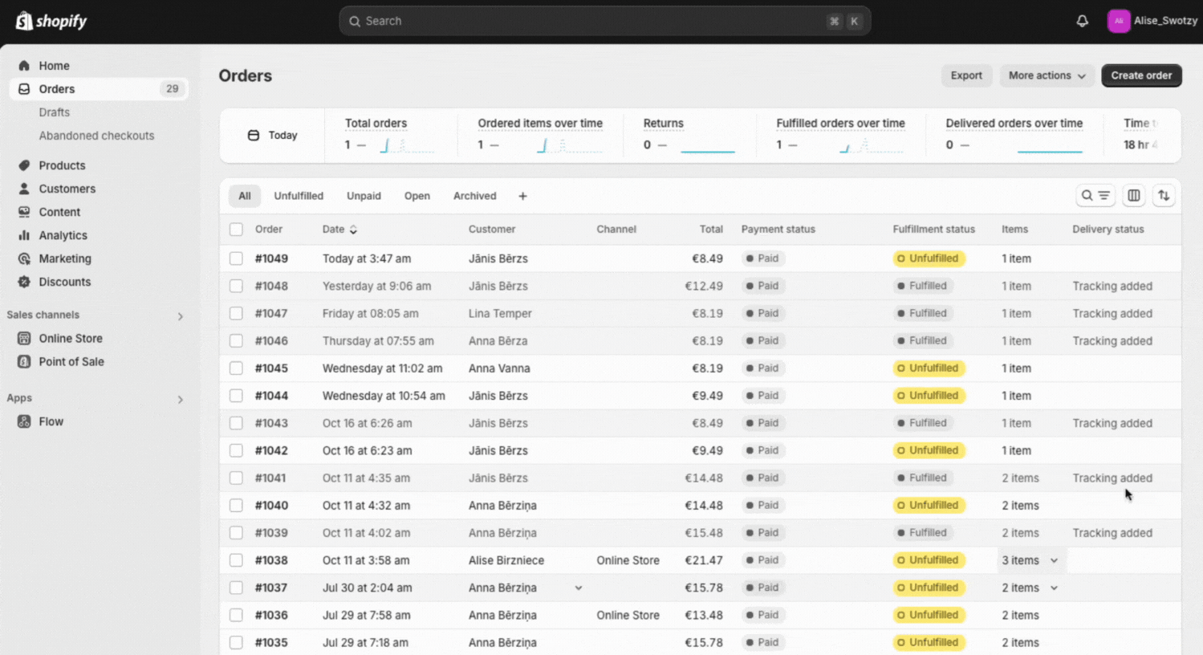1203x655 pixels.
Task: Click the Export button
Action: click(x=966, y=75)
